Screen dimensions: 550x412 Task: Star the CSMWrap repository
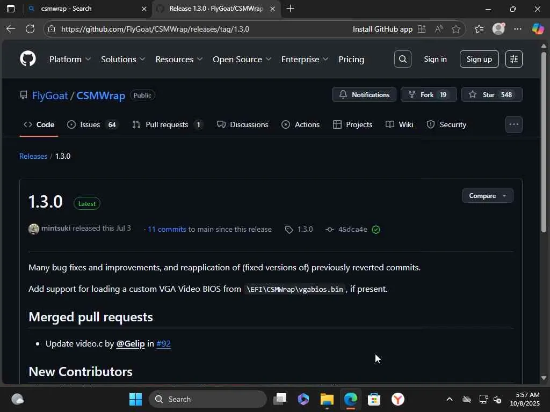point(492,94)
